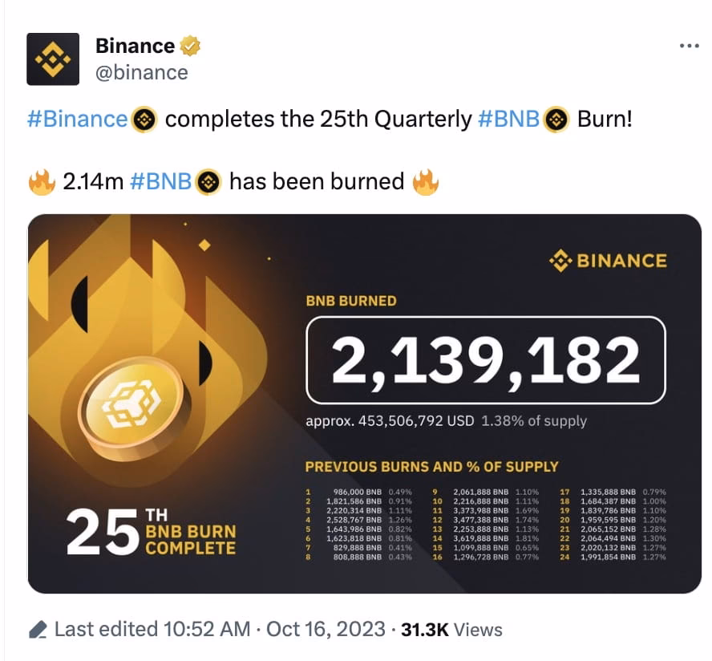712x661 pixels.
Task: Click the 31.3K Views counter
Action: coord(453,630)
